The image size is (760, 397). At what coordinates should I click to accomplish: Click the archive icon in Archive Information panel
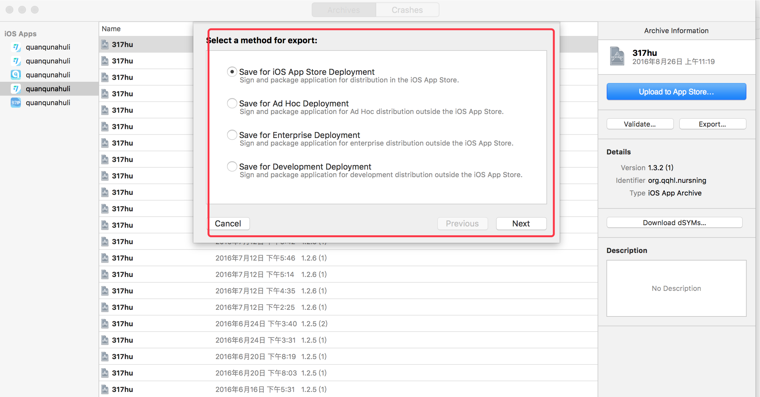(617, 56)
